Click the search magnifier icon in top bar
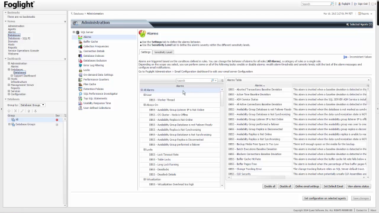379x213 pixels. pos(332,4)
